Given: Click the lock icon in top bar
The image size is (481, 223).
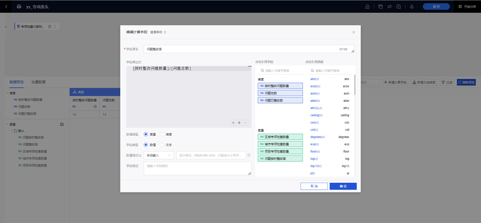Looking at the screenshot, I should coord(367,6).
